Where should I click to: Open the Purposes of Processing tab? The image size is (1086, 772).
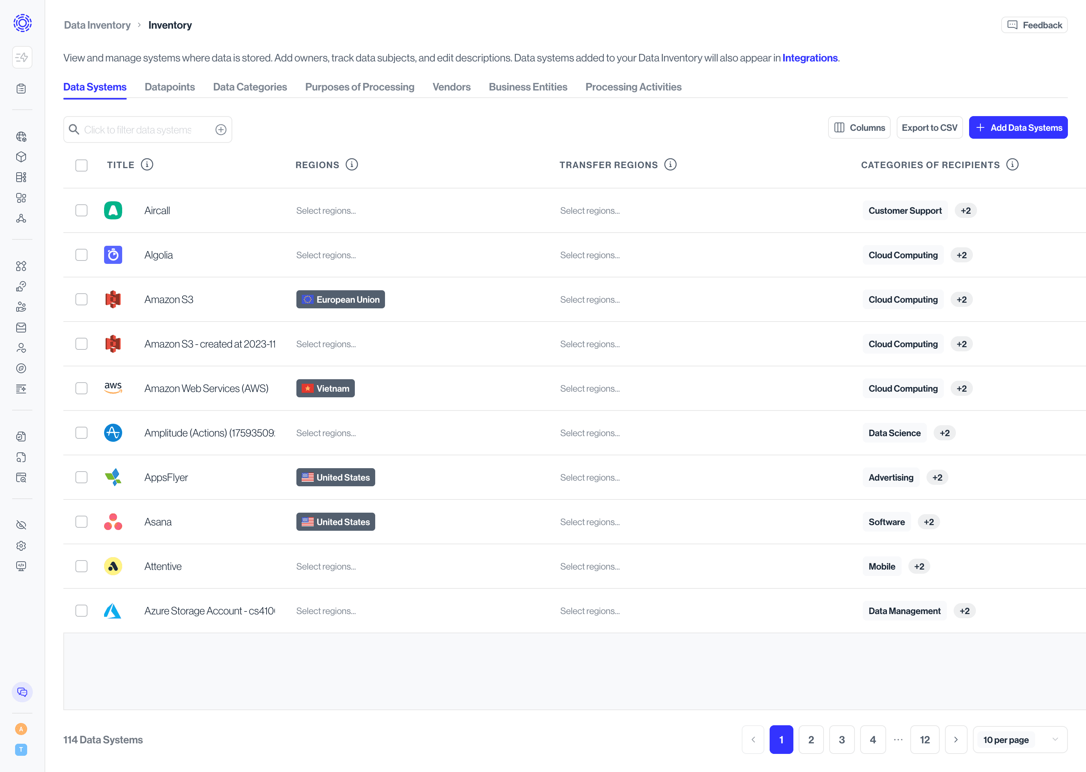(x=360, y=87)
